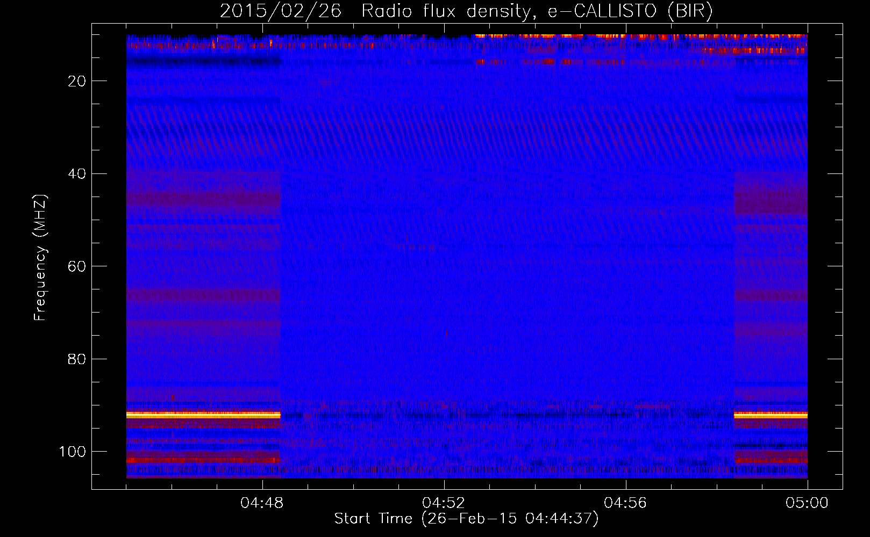Click the 100 frequency tick label
The width and height of the screenshot is (870, 537).
[x=73, y=452]
